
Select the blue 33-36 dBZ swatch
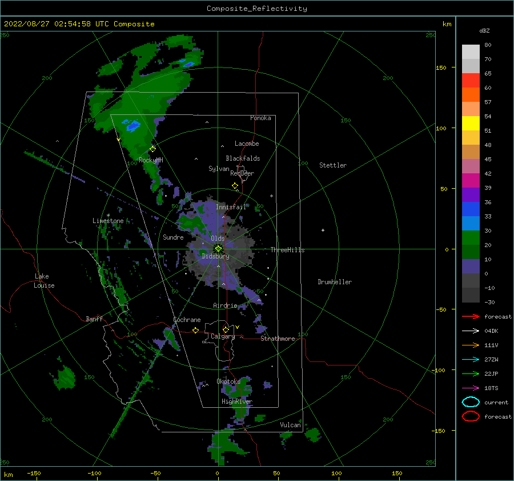click(471, 209)
